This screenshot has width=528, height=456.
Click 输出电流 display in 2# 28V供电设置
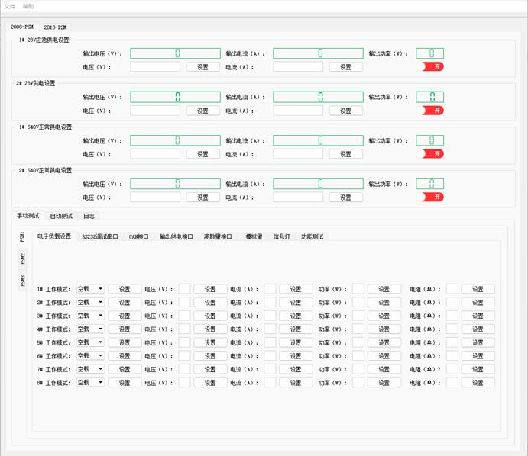coord(318,97)
